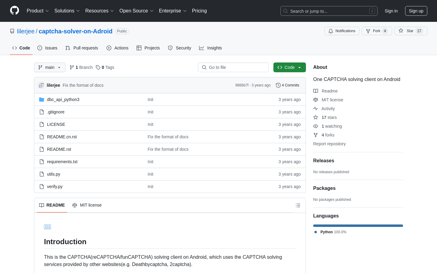Viewport: 437px width, 273px height.
Task: Click the Go to file search field
Action: 233,67
